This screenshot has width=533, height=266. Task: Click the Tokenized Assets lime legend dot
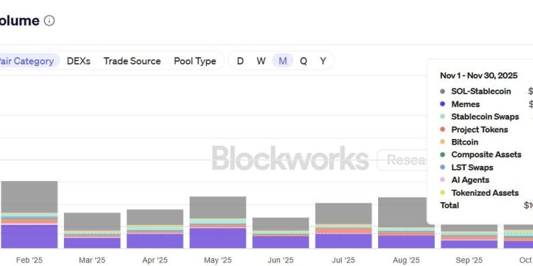(x=442, y=193)
